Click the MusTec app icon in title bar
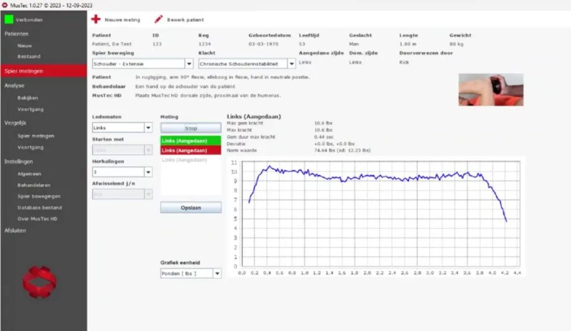571x331 pixels. 4,5
